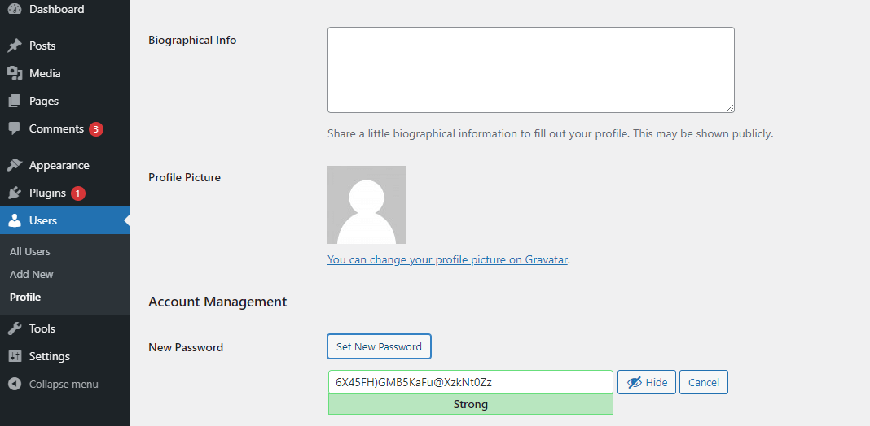
Task: Click the Comments speech bubble icon
Action: point(15,128)
